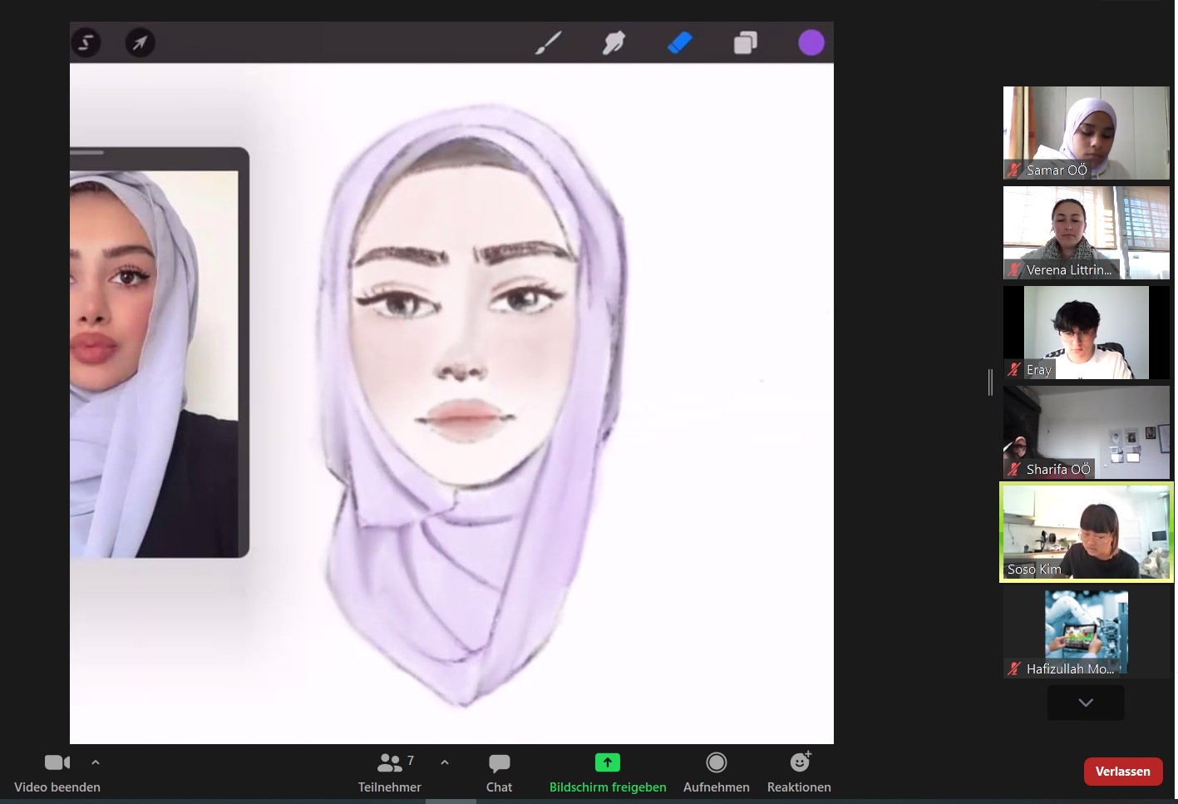The width and height of the screenshot is (1178, 804).
Task: Select Verena Littrin video thumbnail
Action: click(x=1087, y=233)
